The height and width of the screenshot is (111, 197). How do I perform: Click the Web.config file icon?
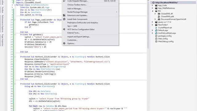156,39
